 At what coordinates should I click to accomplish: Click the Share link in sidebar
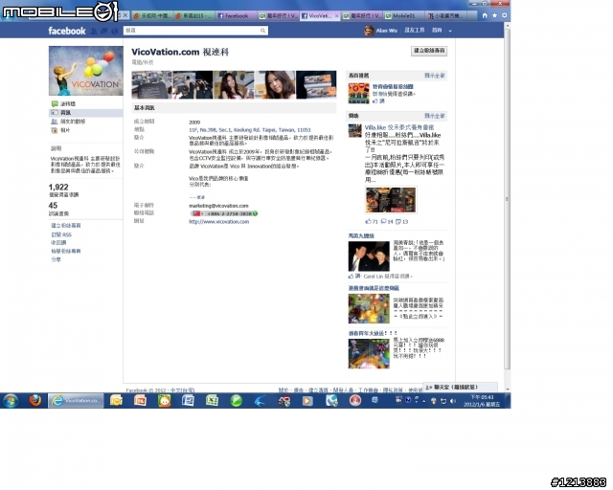56,259
